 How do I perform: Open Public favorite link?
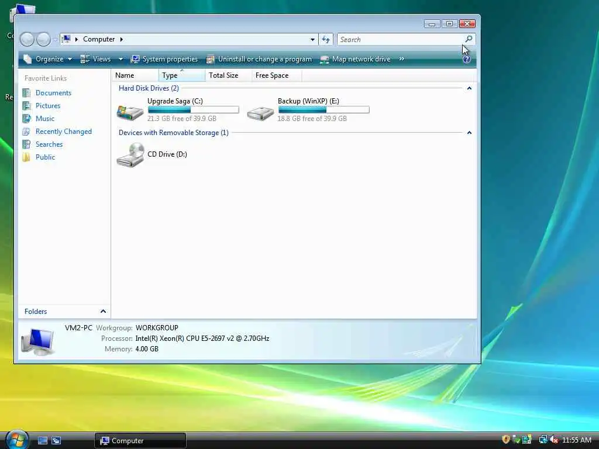point(45,157)
